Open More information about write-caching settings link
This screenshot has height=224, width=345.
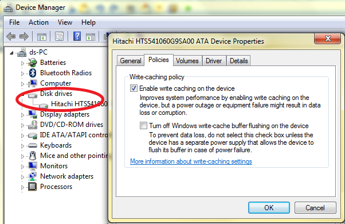click(x=191, y=161)
